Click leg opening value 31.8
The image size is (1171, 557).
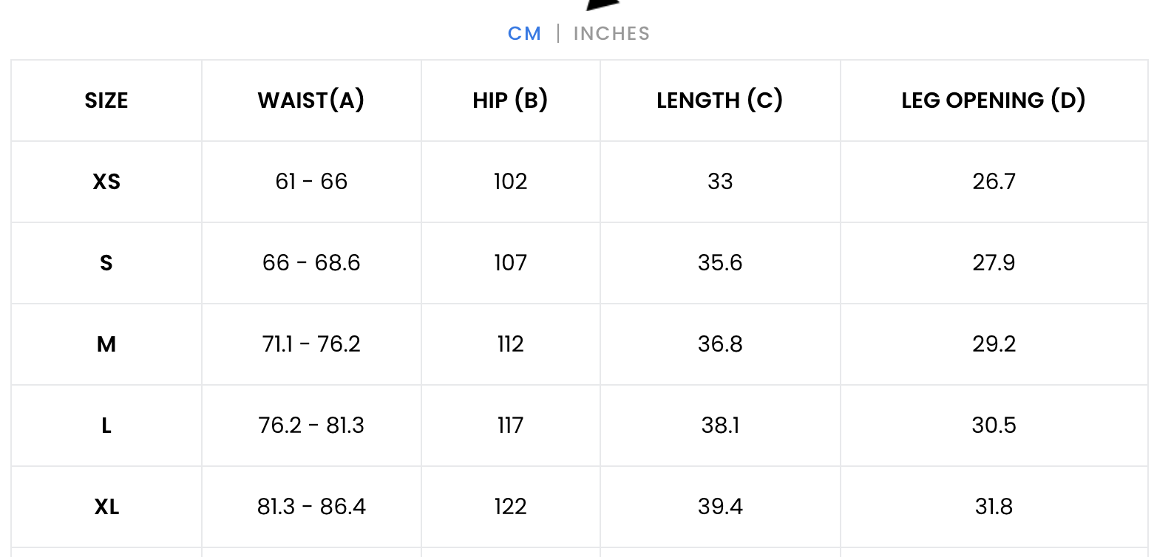click(x=994, y=507)
